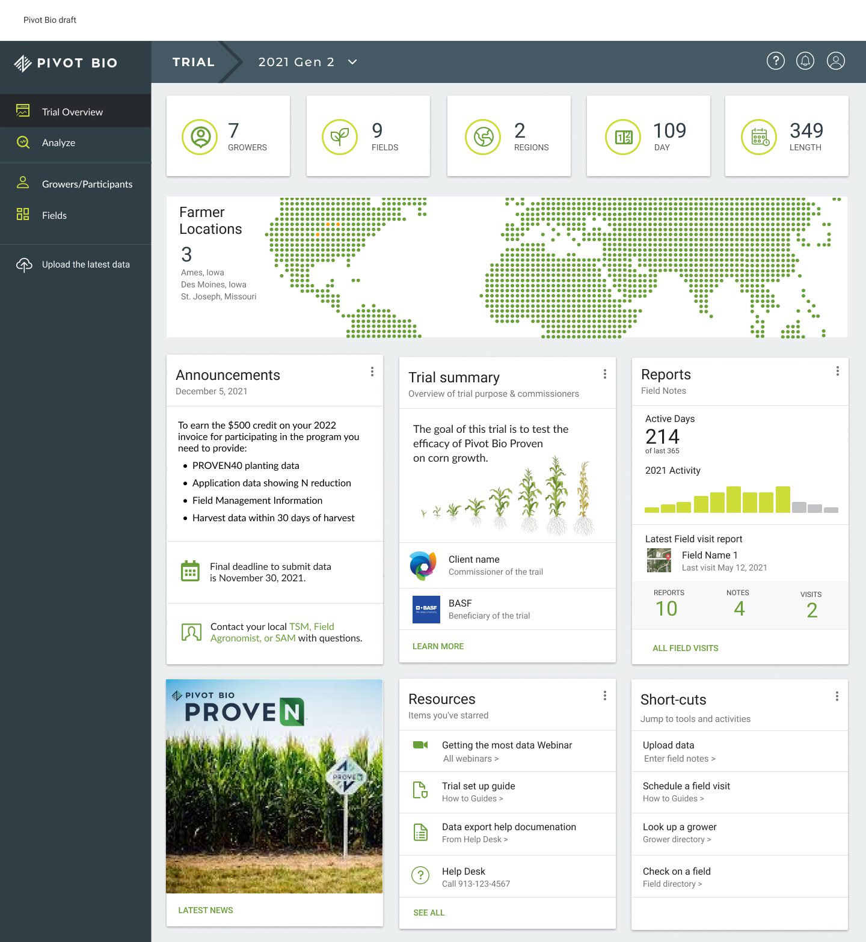Click the VISITS count 2

812,610
